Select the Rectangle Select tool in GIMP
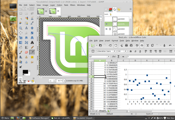The width and height of the screenshot is (175, 120). (21, 14)
